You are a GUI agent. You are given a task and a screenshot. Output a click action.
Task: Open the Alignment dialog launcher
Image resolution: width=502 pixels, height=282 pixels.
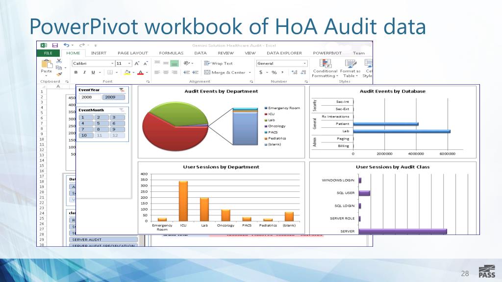point(251,82)
